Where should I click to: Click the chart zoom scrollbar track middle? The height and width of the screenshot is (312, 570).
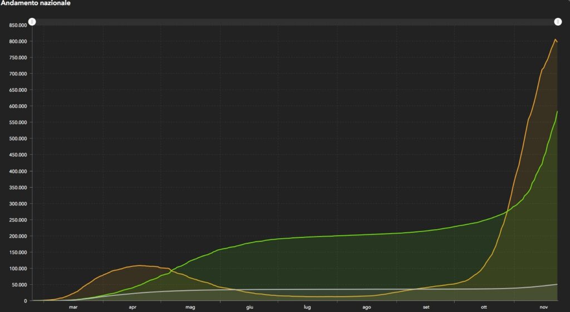[x=295, y=22]
